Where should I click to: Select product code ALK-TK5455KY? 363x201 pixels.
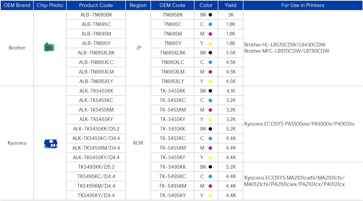click(96, 120)
